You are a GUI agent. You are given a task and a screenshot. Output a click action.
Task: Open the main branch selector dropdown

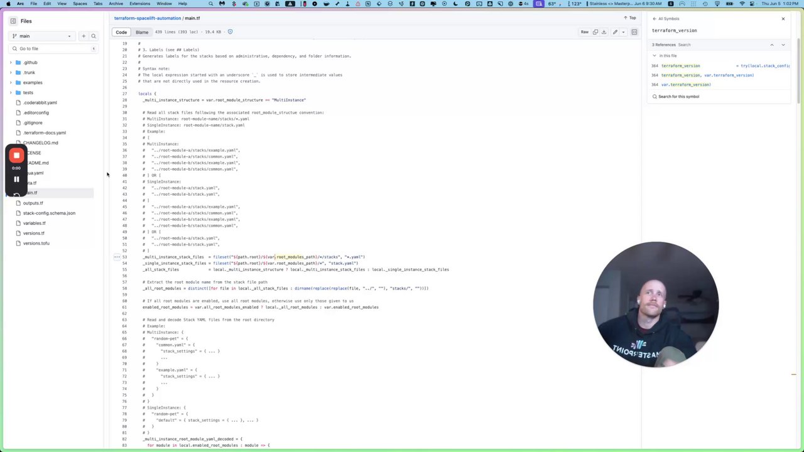(x=43, y=36)
